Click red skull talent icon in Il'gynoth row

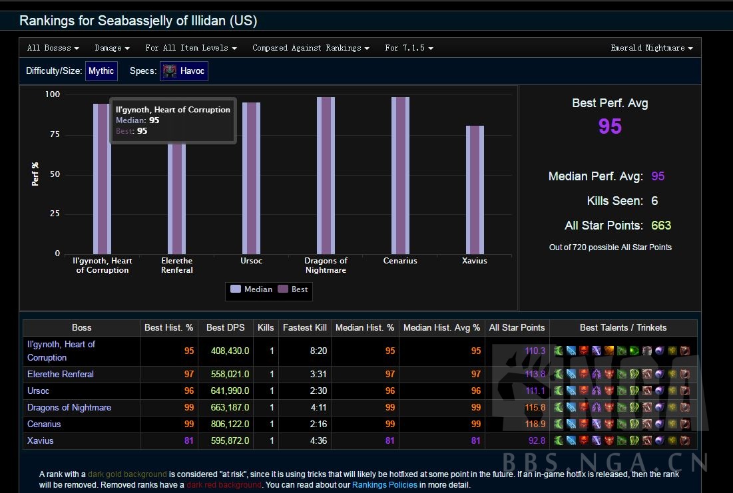[584, 351]
